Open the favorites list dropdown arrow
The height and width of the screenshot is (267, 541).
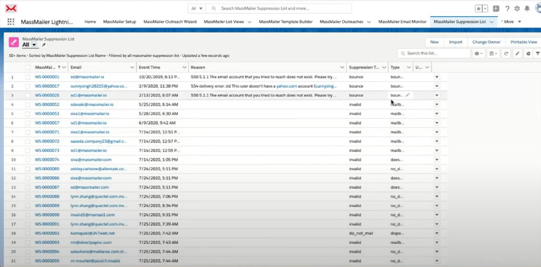tap(485, 8)
